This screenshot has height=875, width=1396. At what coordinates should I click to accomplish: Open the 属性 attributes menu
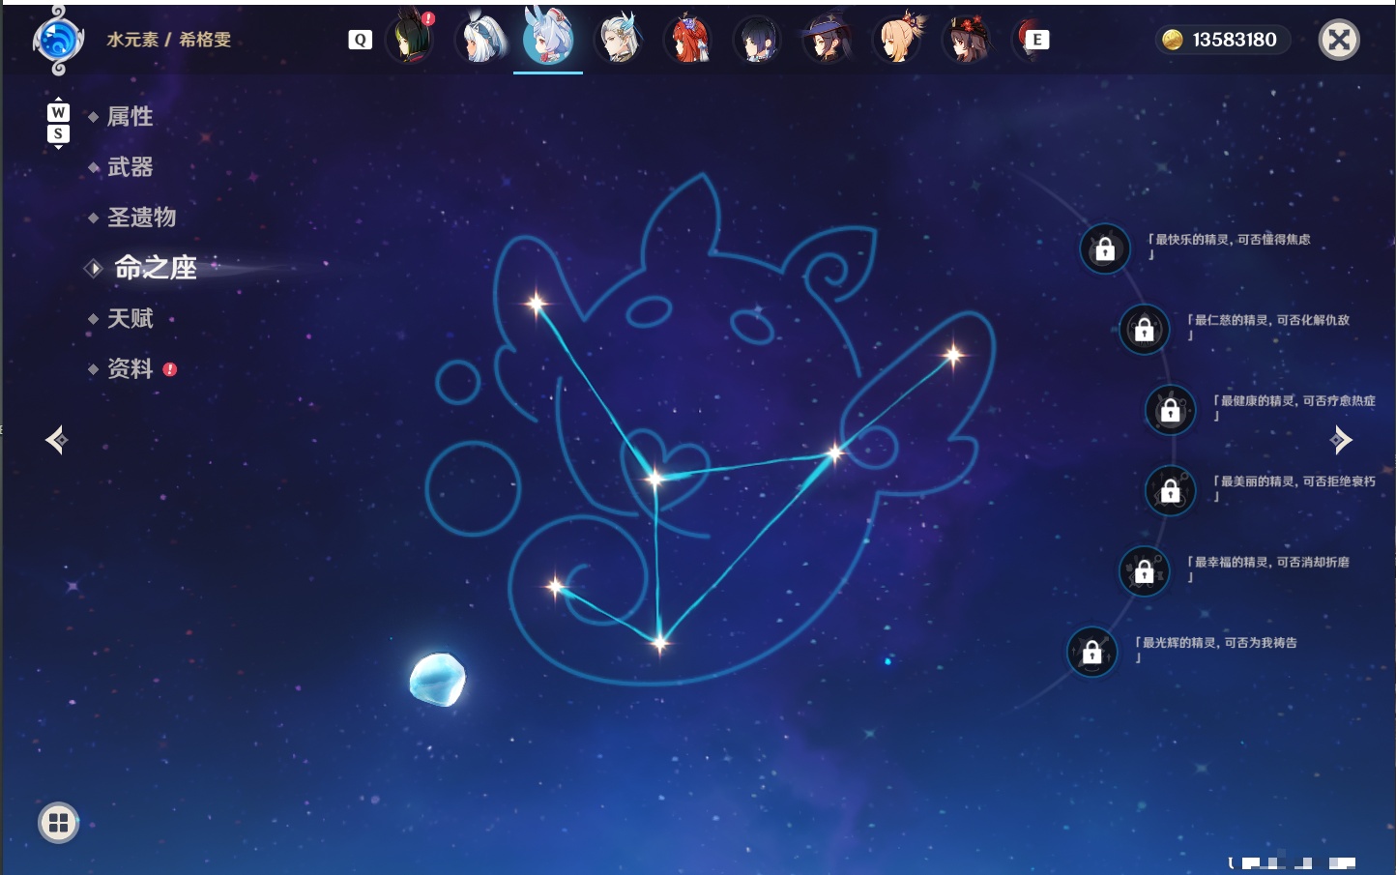click(130, 117)
